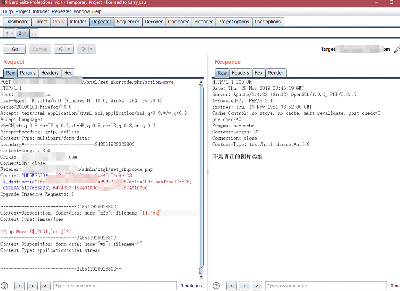Focus the request search term field
This screenshot has width=400, height=291.
tap(115, 286)
